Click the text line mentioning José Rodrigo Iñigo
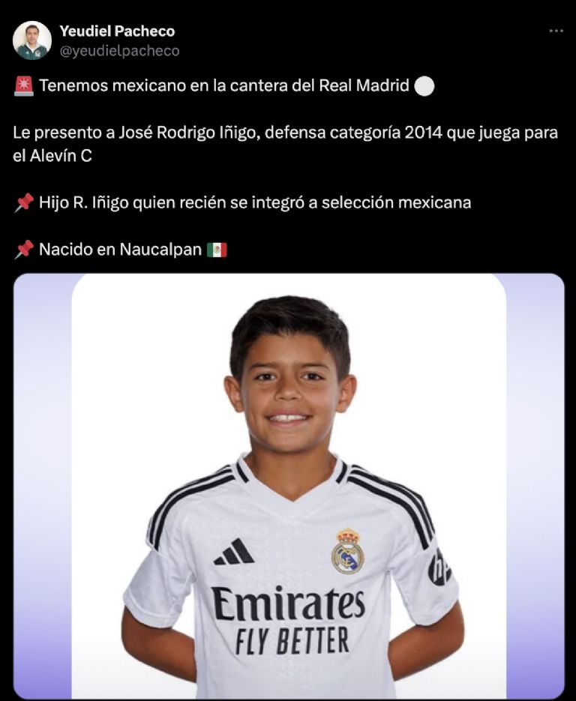 coord(285,133)
